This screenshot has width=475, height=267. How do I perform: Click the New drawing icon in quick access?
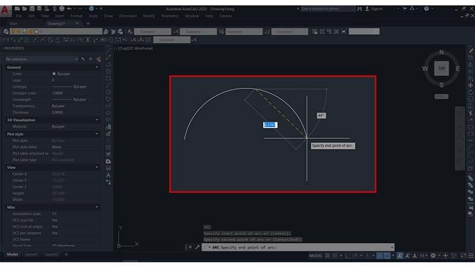[x=17, y=9]
